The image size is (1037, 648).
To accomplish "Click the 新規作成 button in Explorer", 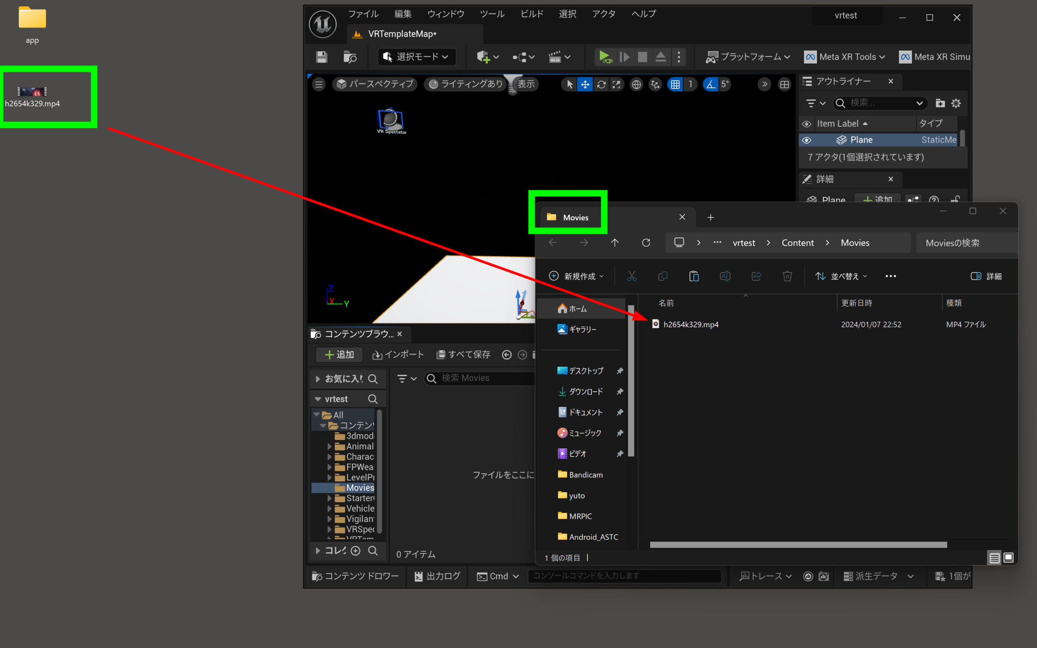I will pos(576,276).
